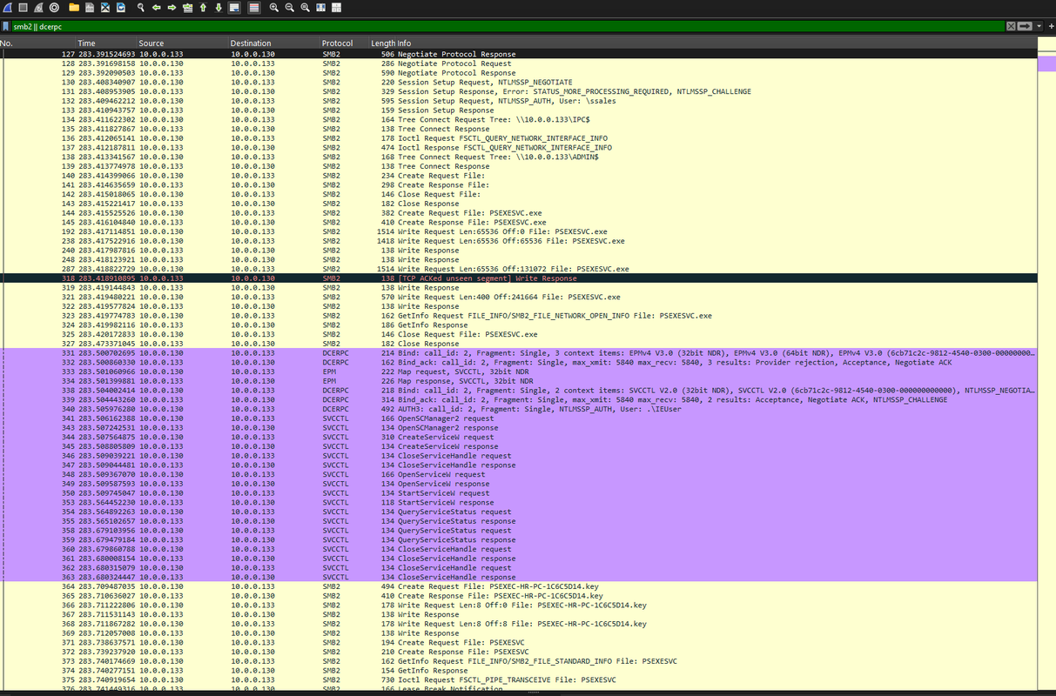
Task: Go forward in packet history
Action: coord(172,7)
